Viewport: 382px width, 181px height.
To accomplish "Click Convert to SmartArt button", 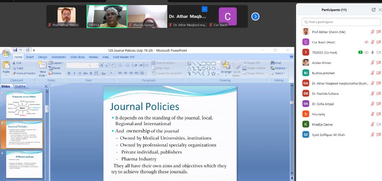I will pyautogui.click(x=168, y=73).
